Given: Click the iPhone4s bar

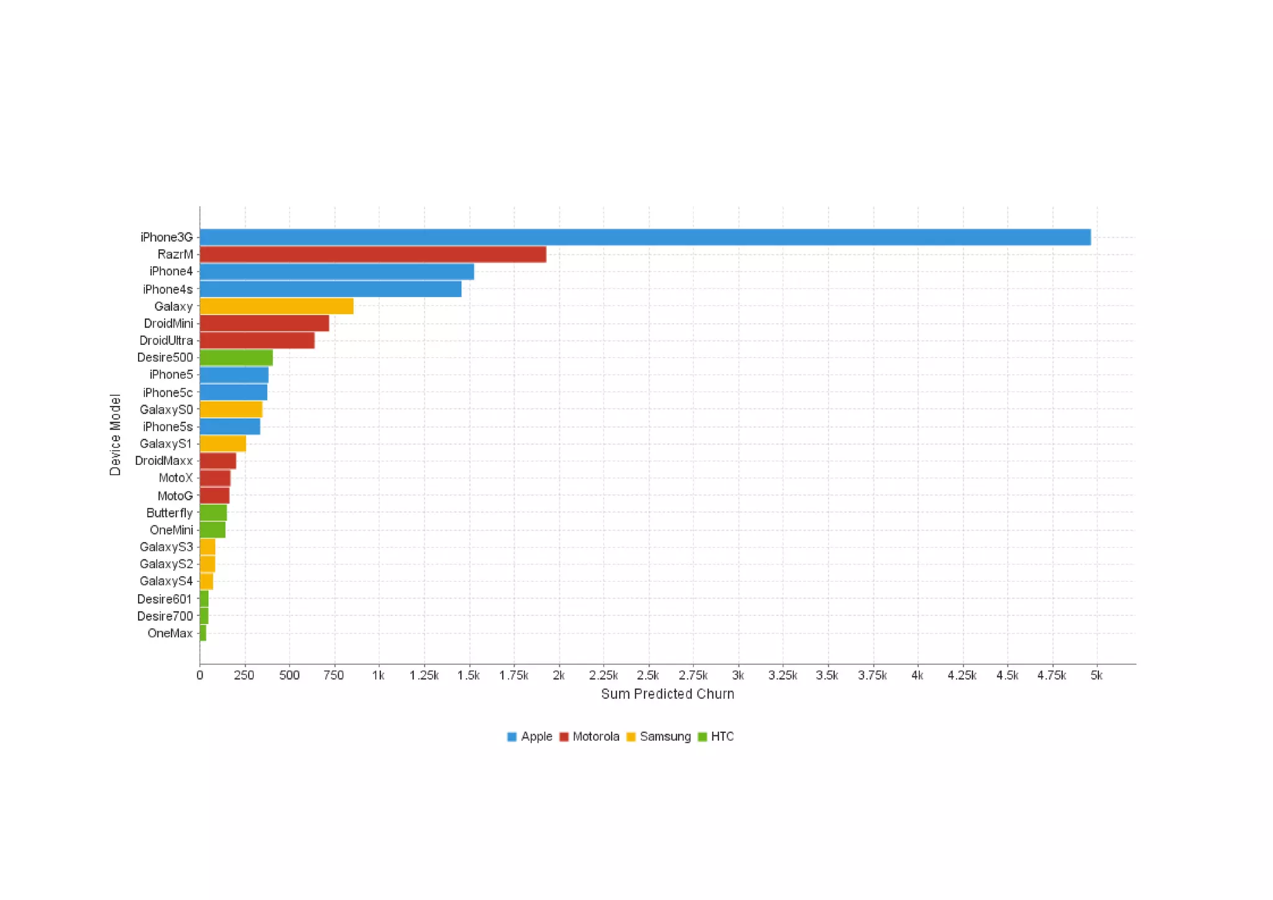Looking at the screenshot, I should click(x=330, y=289).
